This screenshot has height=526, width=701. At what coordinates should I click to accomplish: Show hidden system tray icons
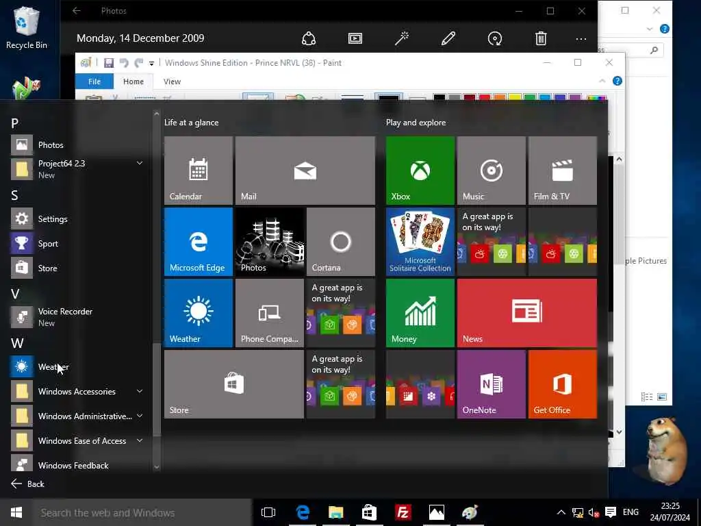tap(561, 512)
